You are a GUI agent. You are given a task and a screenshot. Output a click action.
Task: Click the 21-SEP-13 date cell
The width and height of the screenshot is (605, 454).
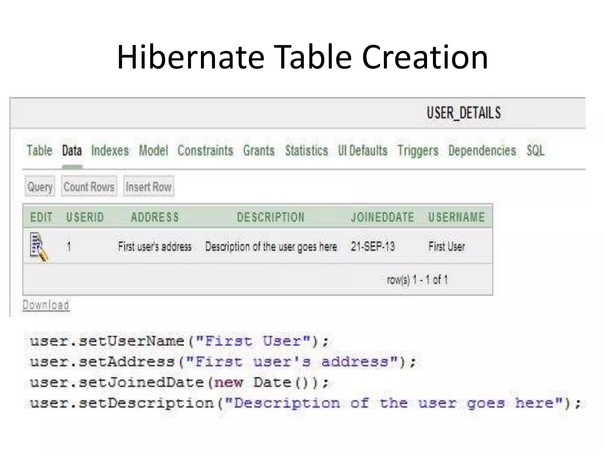[373, 246]
